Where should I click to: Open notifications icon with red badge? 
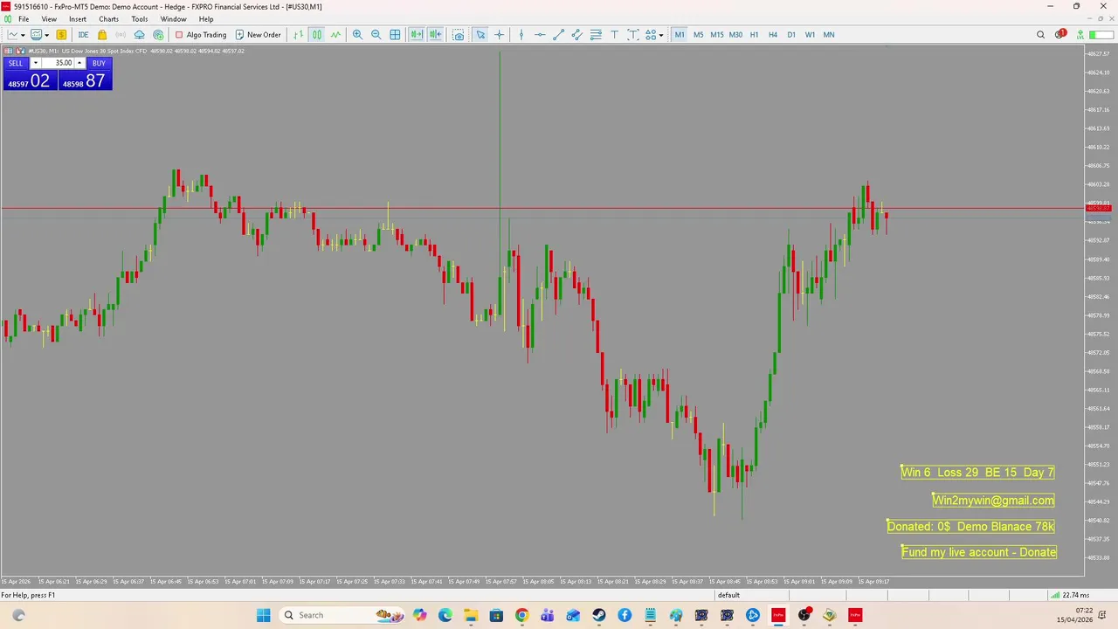(x=1060, y=35)
